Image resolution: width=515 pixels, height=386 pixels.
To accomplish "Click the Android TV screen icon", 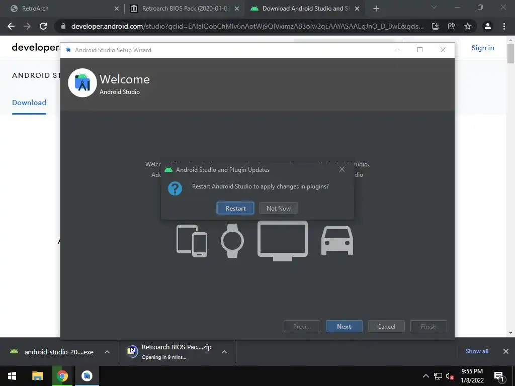I will pyautogui.click(x=283, y=241).
